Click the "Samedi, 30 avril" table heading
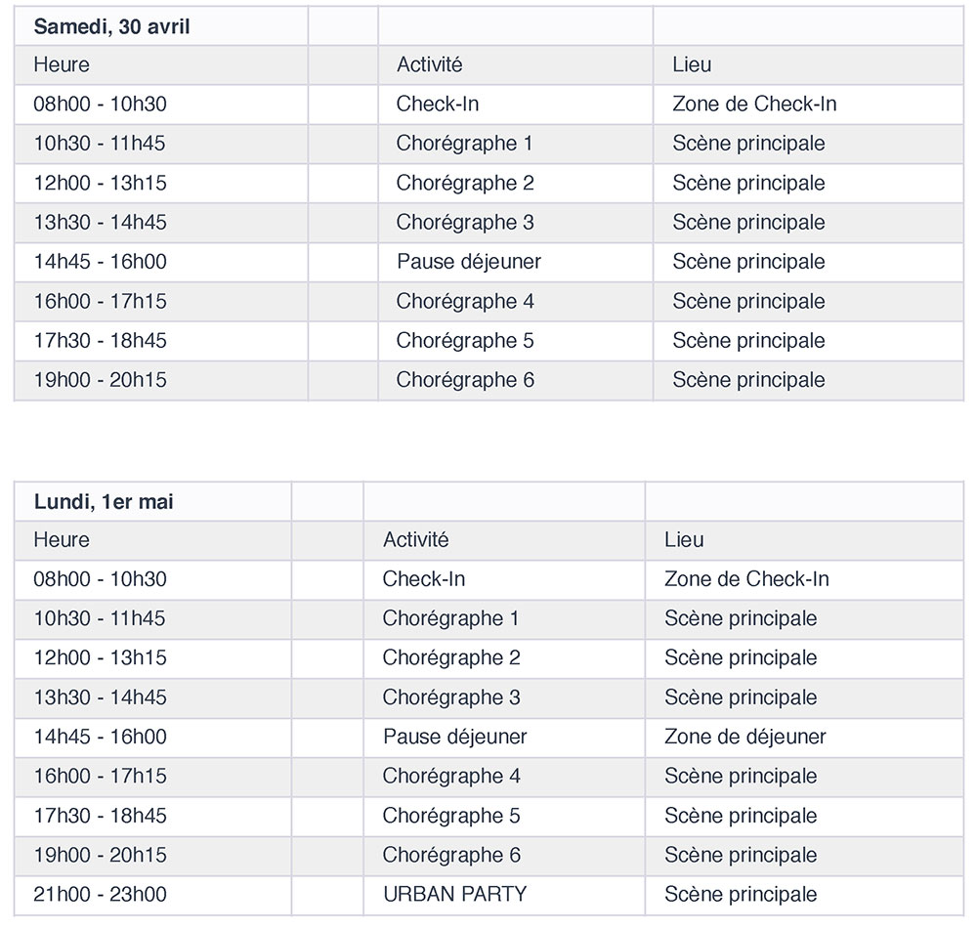 click(111, 26)
